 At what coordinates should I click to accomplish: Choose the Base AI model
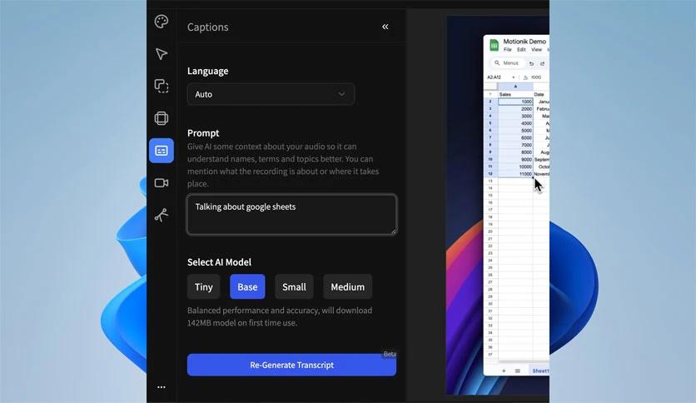pyautogui.click(x=247, y=286)
